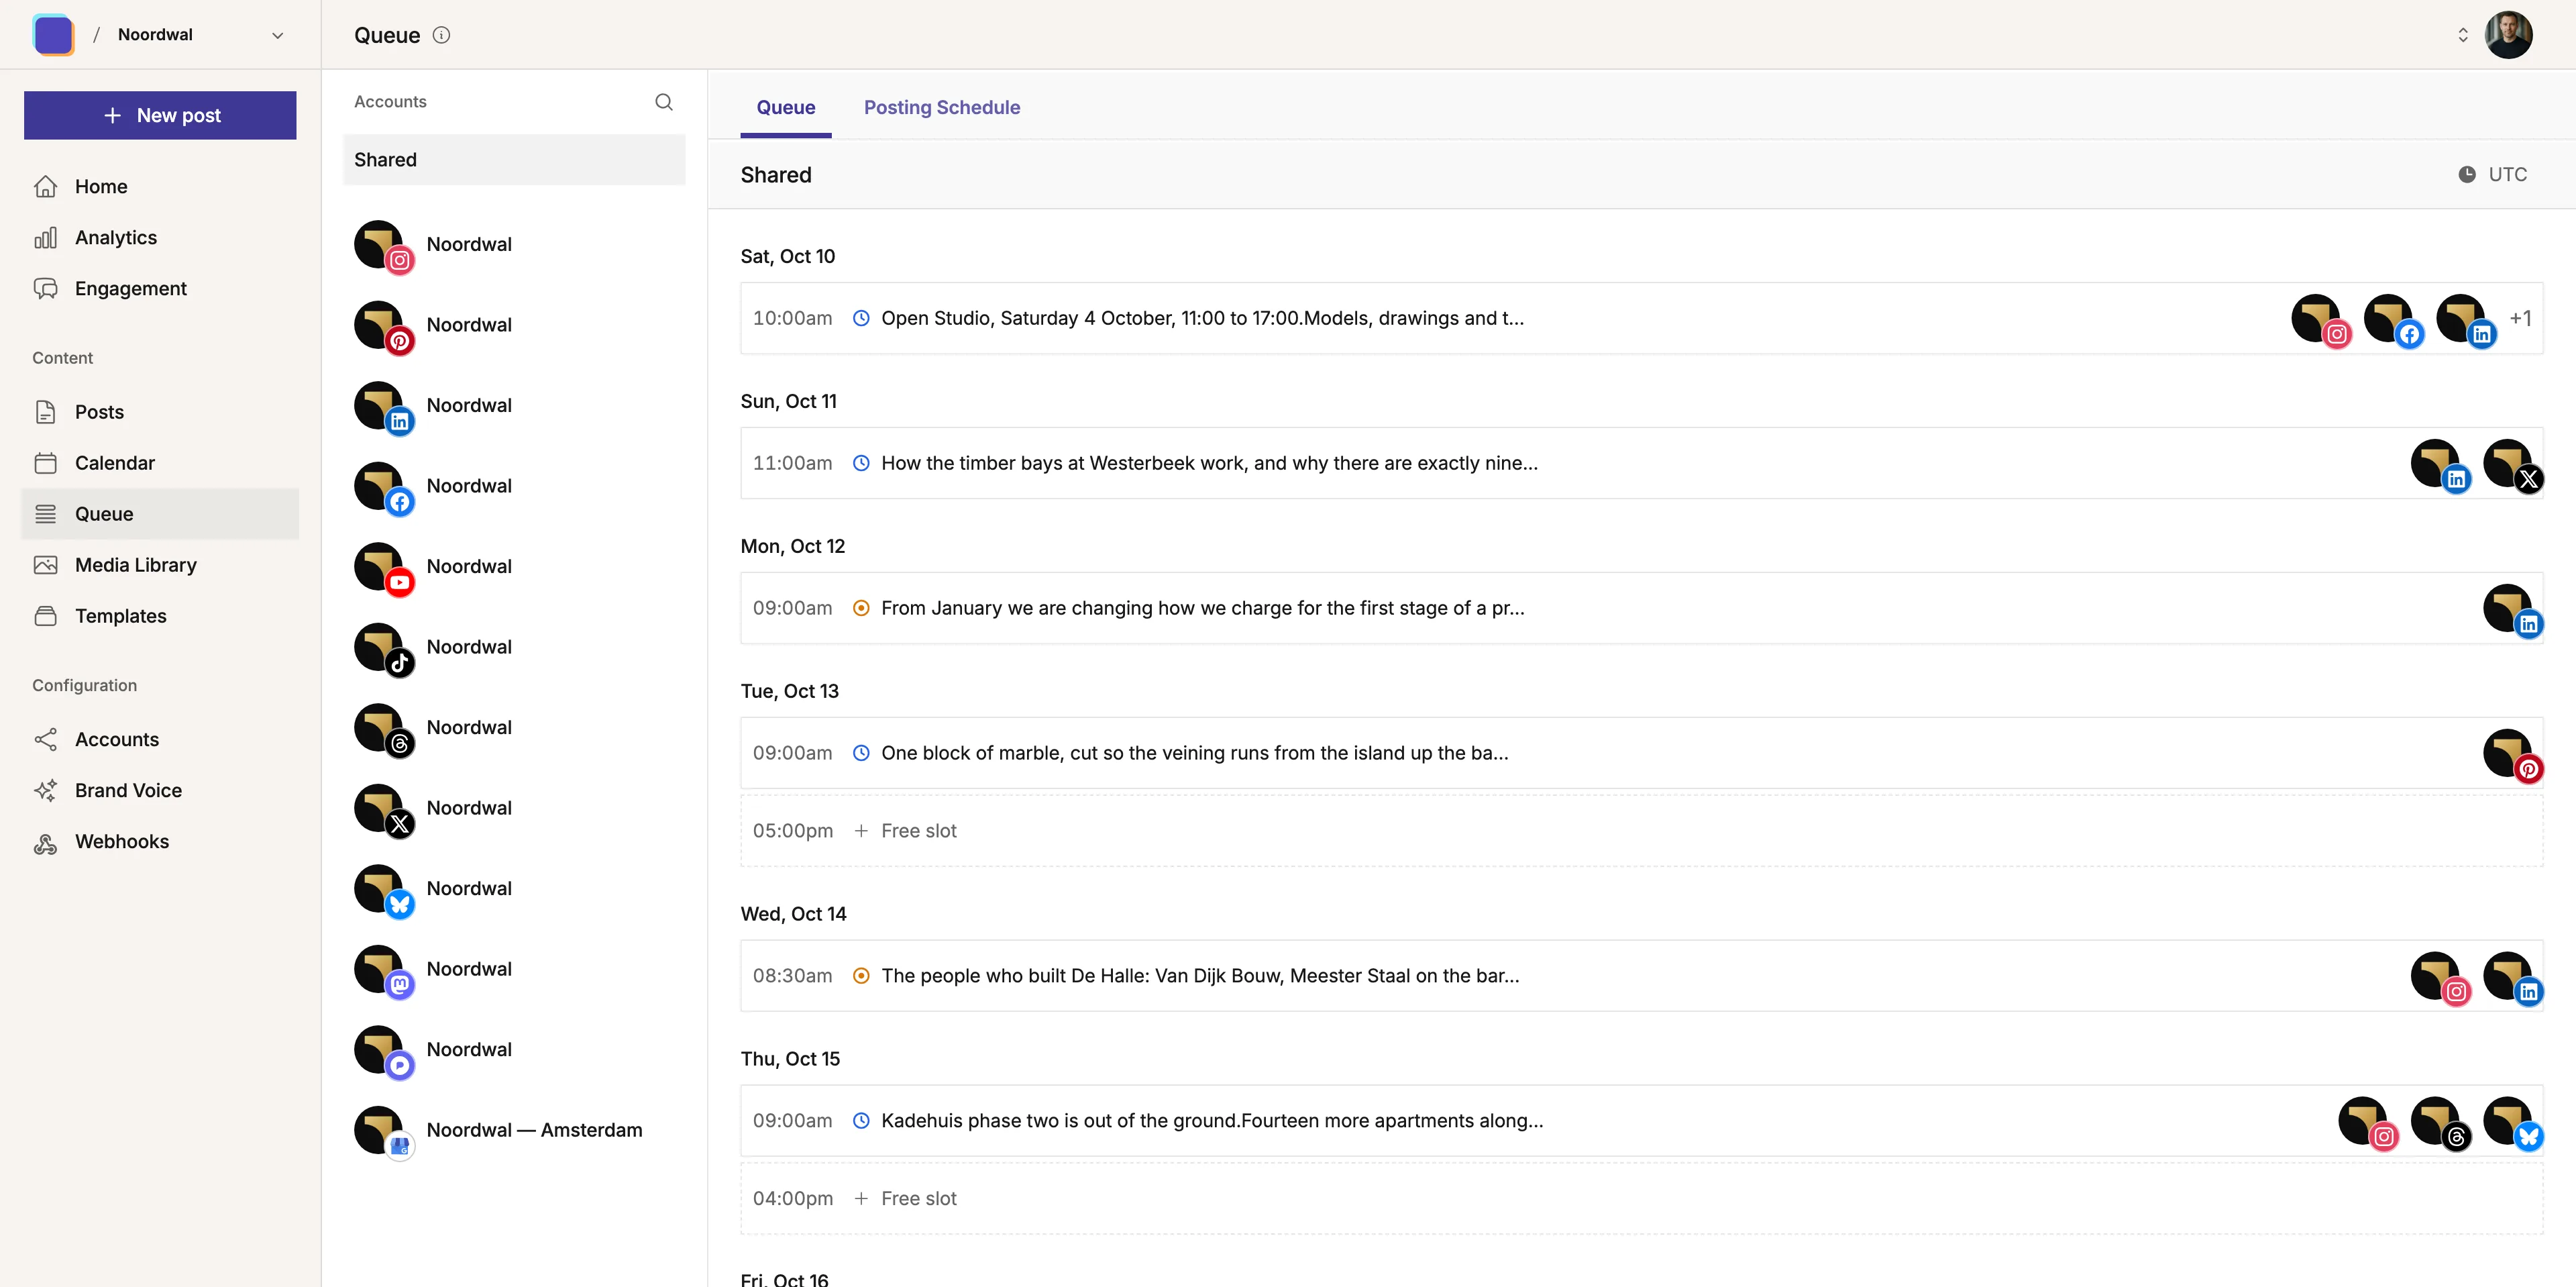This screenshot has height=1287, width=2576.
Task: Select the Noordwal Facebook account
Action: 514,486
